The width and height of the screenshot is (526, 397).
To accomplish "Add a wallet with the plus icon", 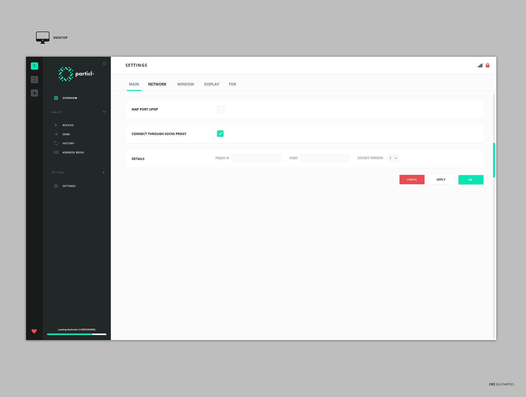I will tap(34, 93).
